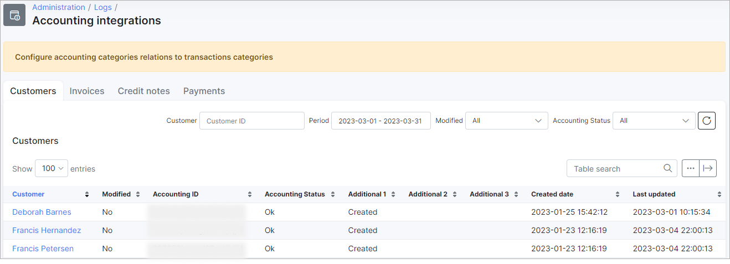Open the three-dots table options button
Viewport: 730px width, 264px height.
point(691,169)
